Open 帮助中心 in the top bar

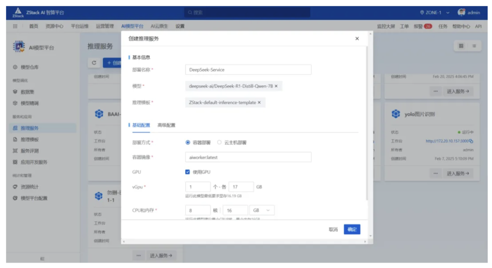[461, 27]
